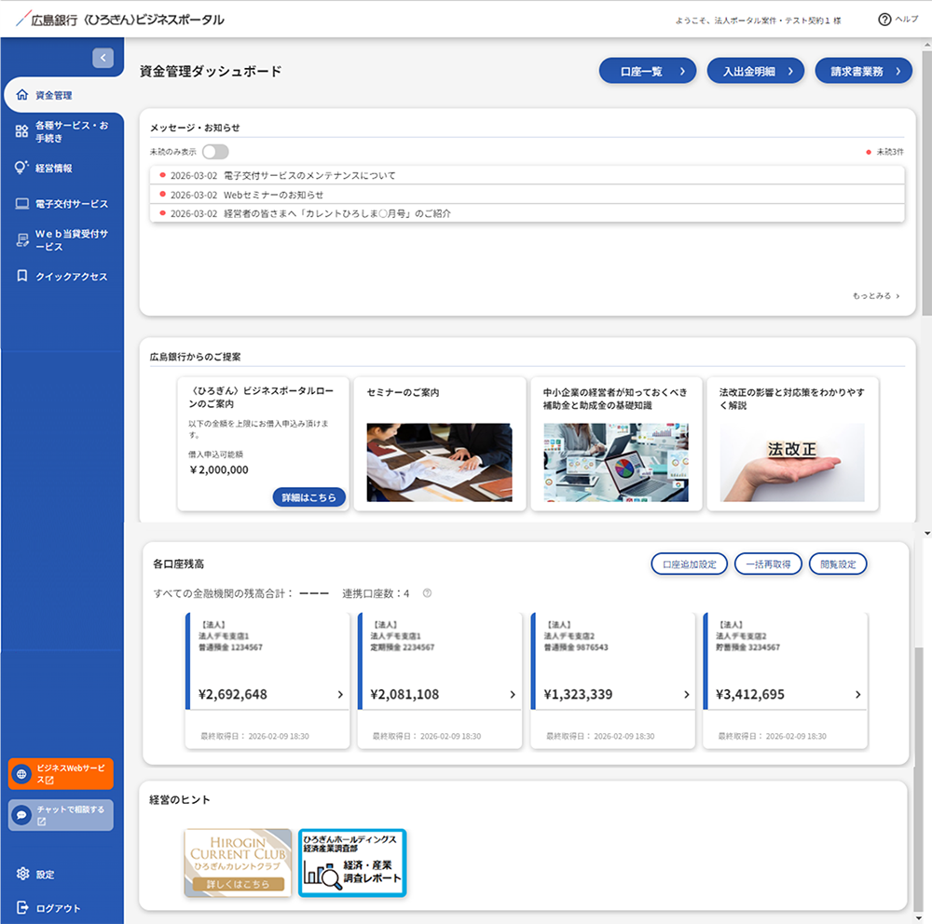Toggle the 未読のみ表示 switch

point(215,152)
